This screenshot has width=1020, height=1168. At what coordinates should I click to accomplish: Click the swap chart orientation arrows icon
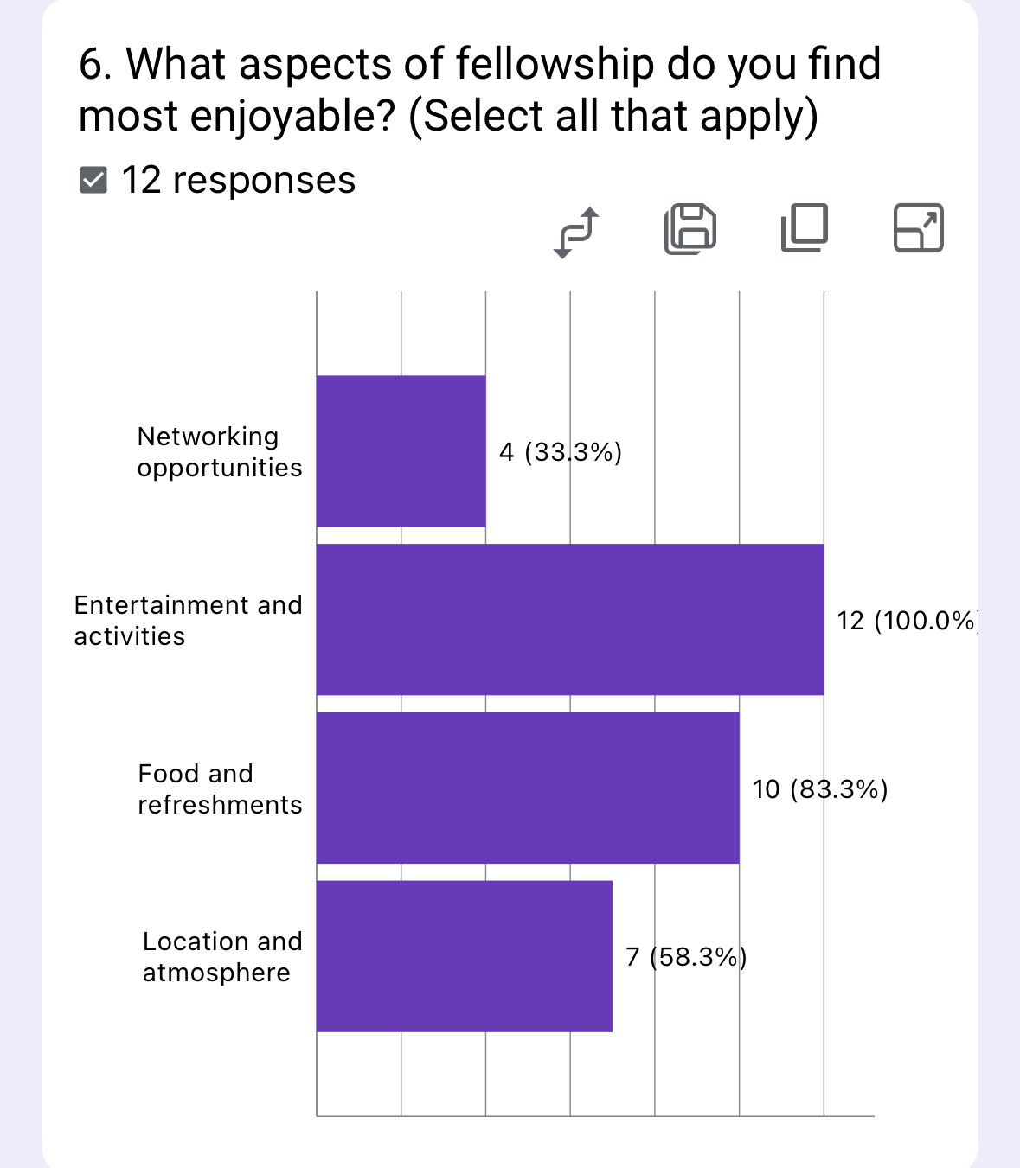(x=576, y=232)
